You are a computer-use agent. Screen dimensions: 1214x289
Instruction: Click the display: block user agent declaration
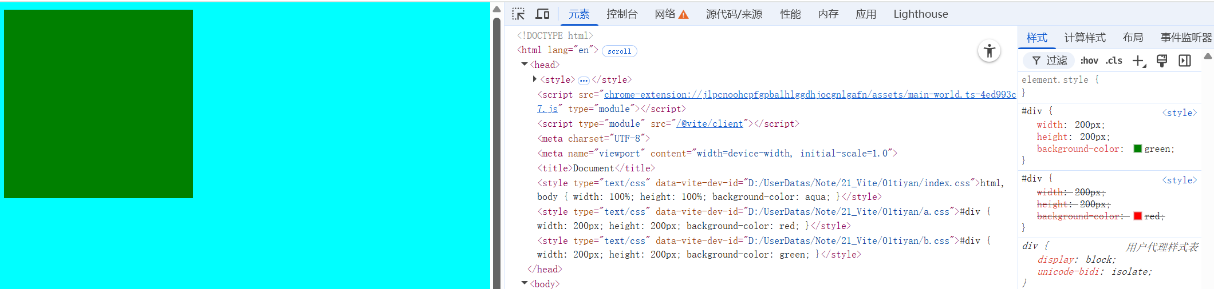pyautogui.click(x=1077, y=259)
